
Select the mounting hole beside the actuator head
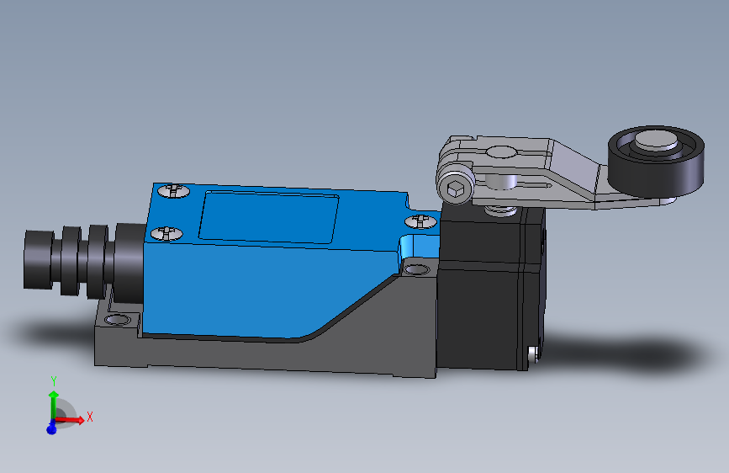(x=416, y=269)
